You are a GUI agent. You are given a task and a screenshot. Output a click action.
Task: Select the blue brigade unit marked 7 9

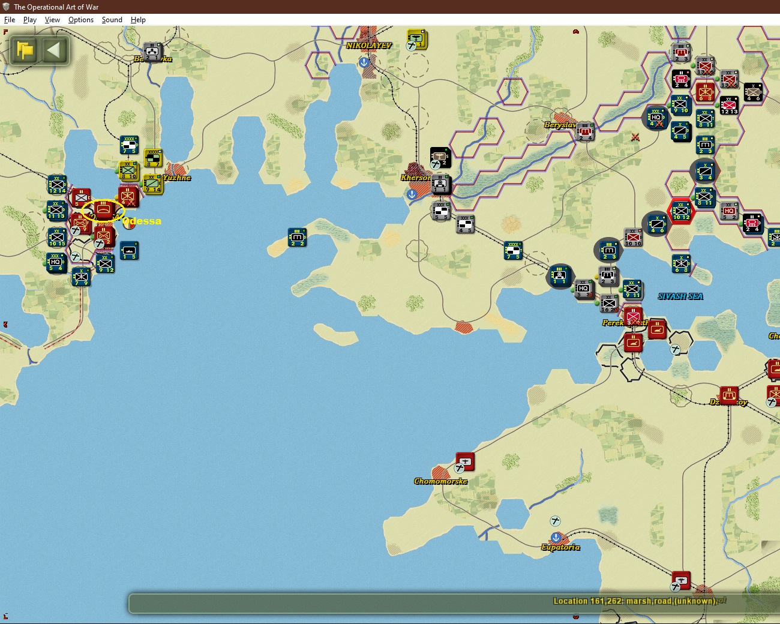pos(81,277)
